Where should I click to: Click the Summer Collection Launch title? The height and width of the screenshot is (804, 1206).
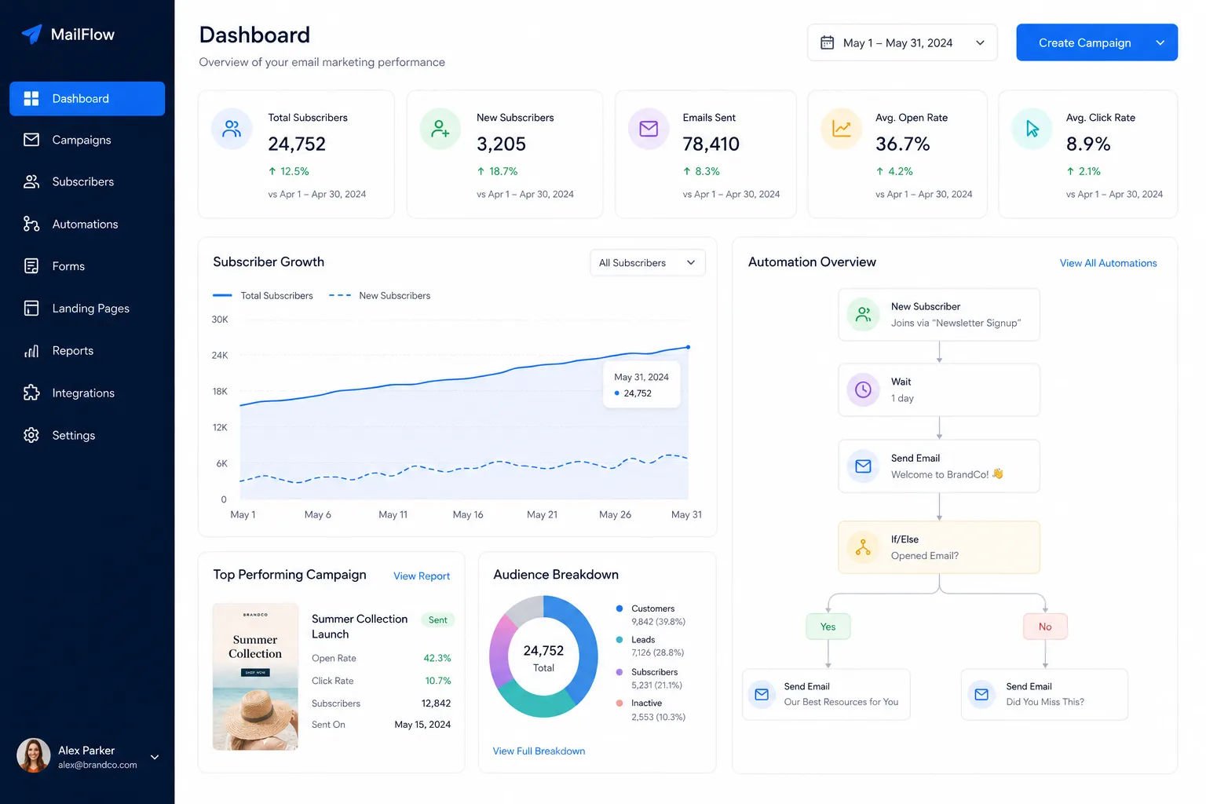click(360, 627)
